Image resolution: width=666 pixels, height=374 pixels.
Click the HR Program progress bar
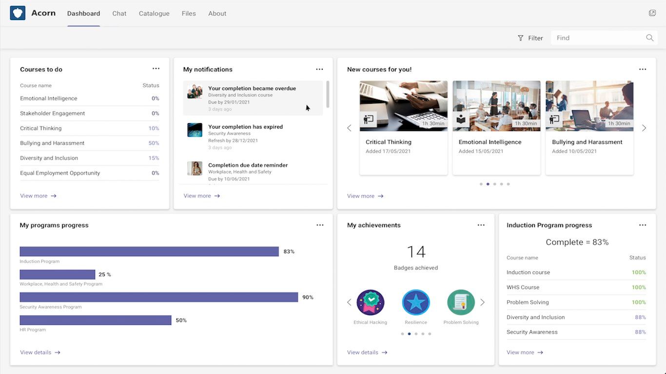pos(96,320)
